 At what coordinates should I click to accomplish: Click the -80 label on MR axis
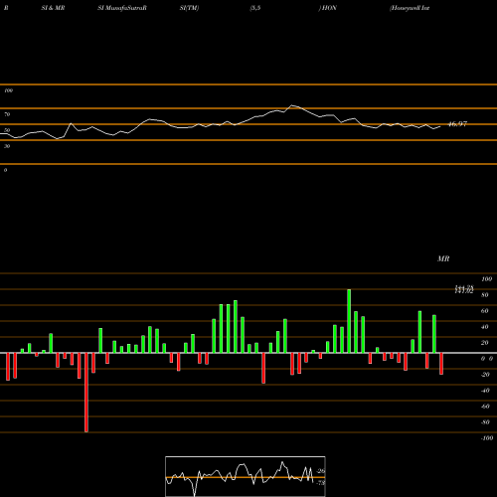click(x=485, y=422)
